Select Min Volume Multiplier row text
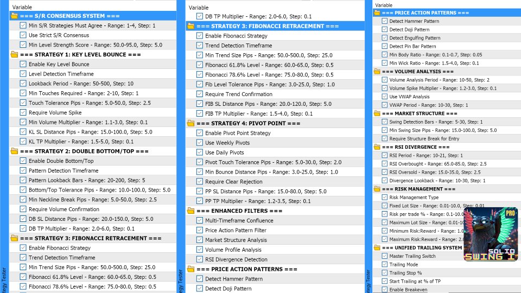The height and width of the screenshot is (293, 521). click(x=88, y=122)
